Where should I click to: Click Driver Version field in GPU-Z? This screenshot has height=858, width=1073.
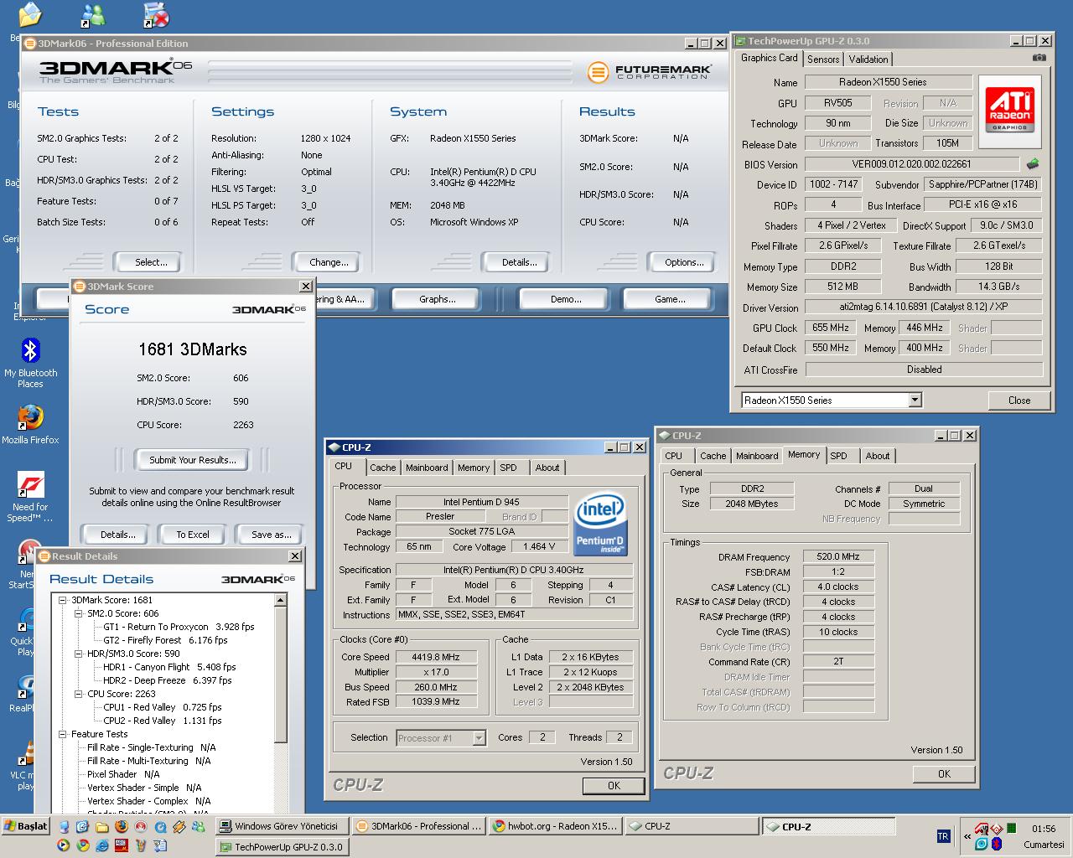[923, 308]
